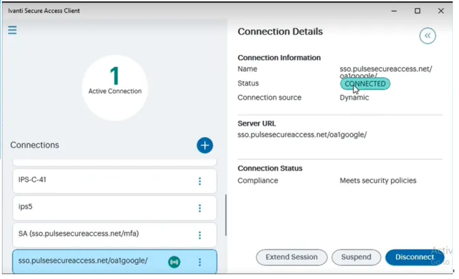Viewport: 459px width, 279px height.
Task: Click the Connections heading
Action: pyautogui.click(x=35, y=145)
